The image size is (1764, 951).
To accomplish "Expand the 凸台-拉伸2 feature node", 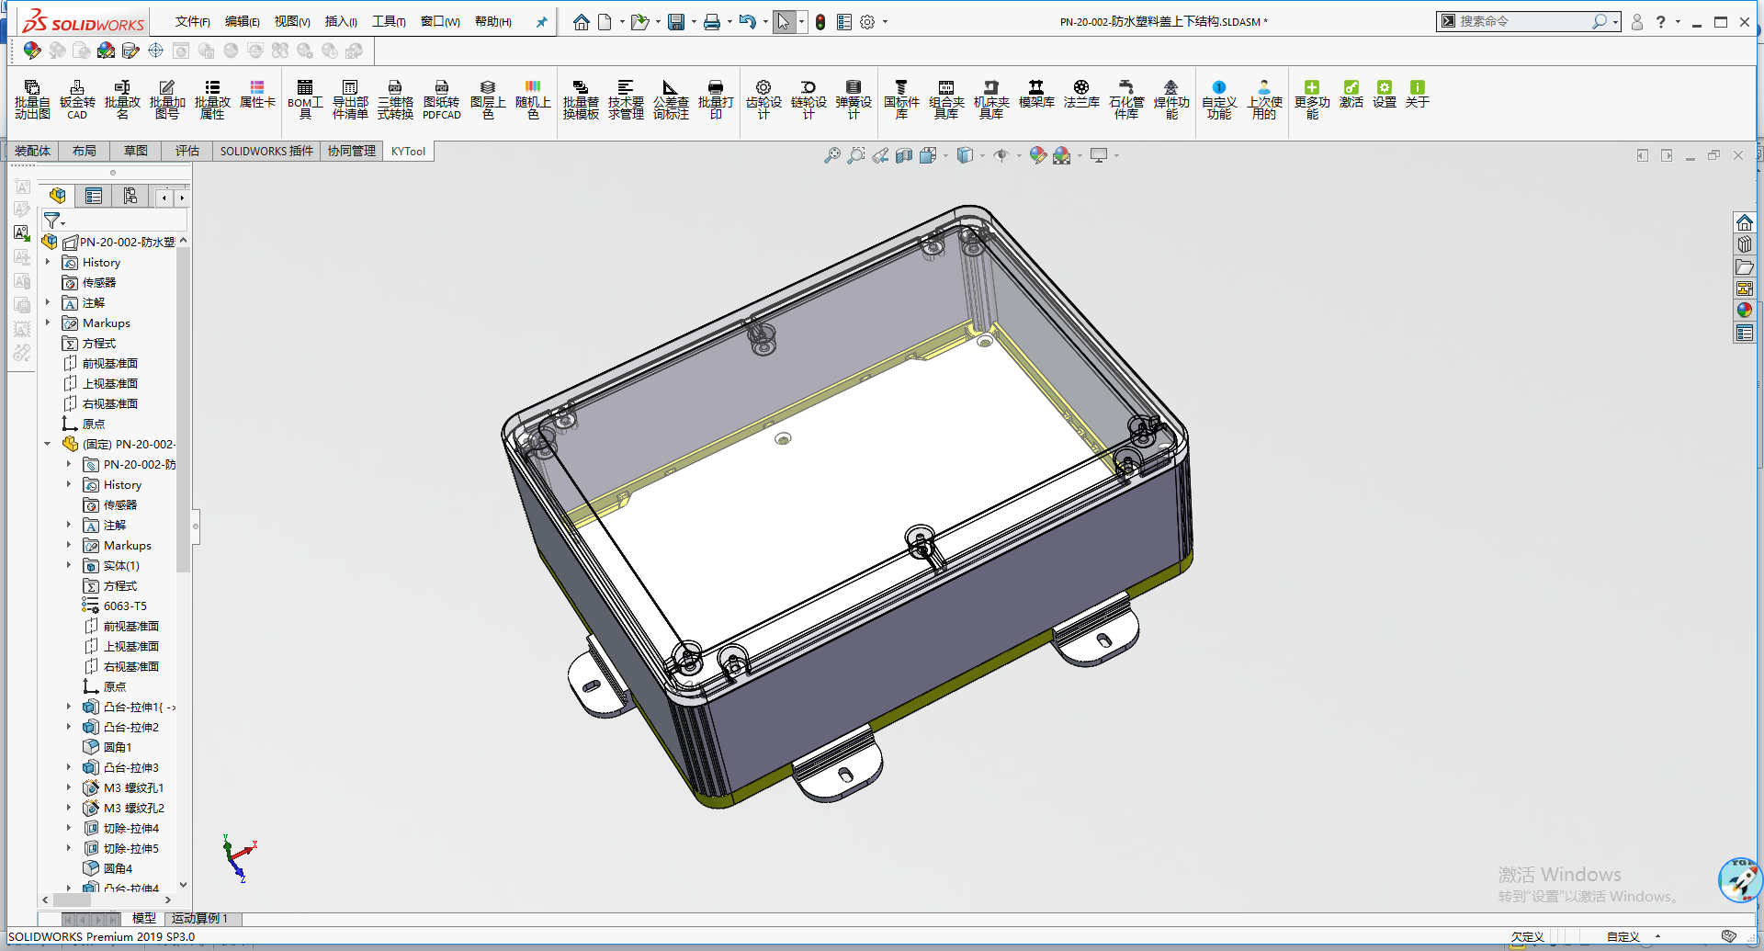I will click(69, 727).
